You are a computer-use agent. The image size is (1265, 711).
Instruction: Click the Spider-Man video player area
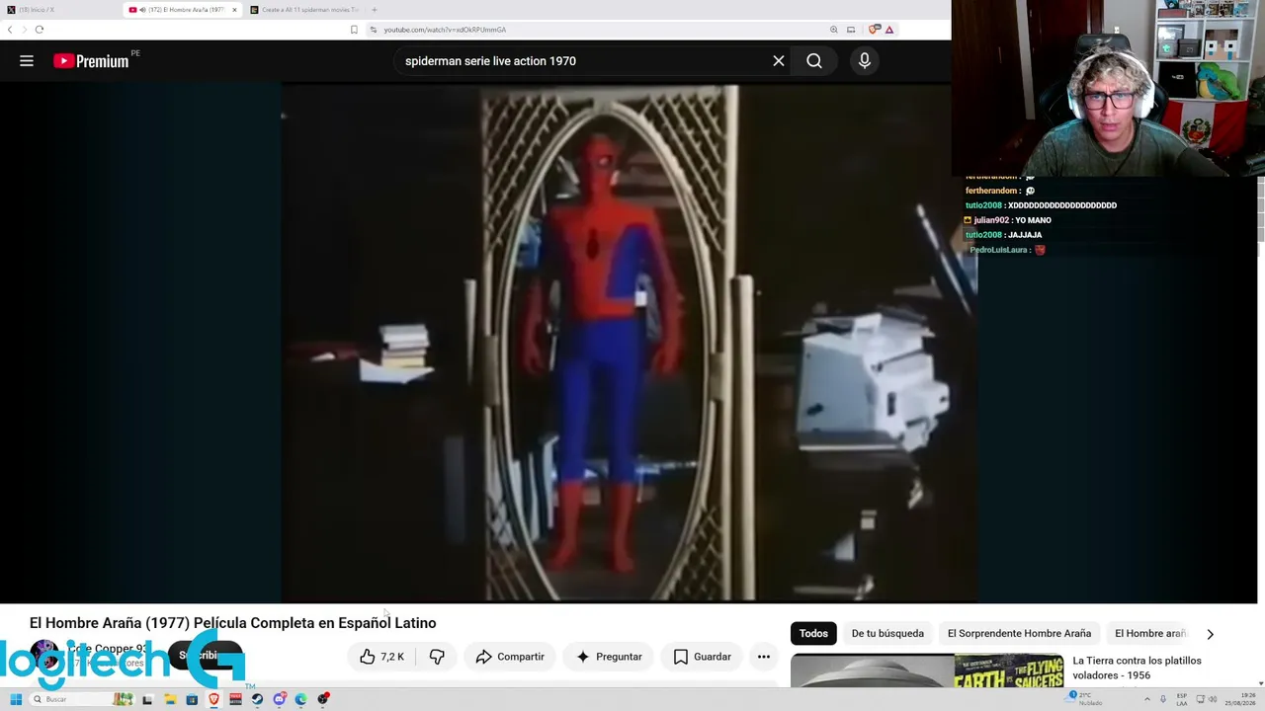(x=630, y=343)
